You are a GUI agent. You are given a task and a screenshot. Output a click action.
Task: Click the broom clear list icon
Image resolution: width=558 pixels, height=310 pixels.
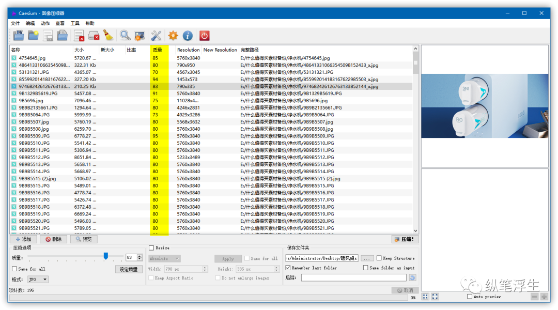[108, 36]
